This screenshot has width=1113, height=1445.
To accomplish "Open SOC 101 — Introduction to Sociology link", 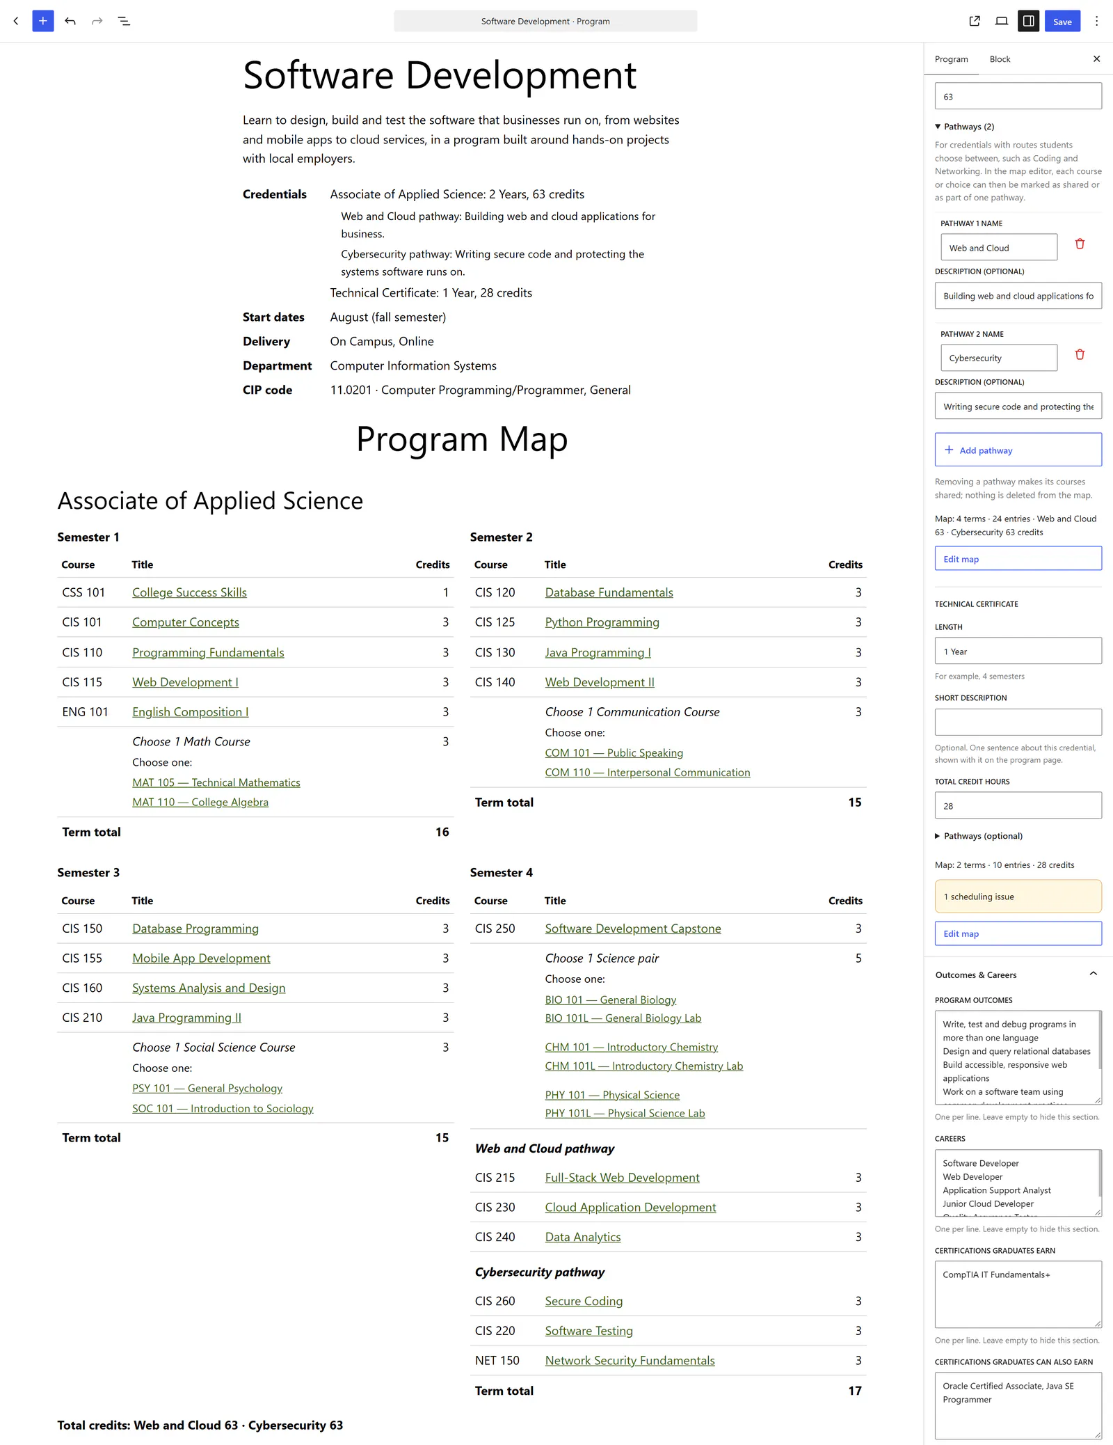I will [x=223, y=1108].
